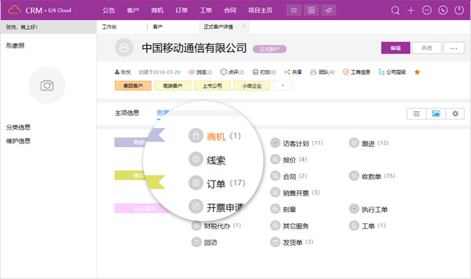Image resolution: width=471 pixels, height=279 pixels.
Task: Click 共享 share link
Action: point(293,72)
